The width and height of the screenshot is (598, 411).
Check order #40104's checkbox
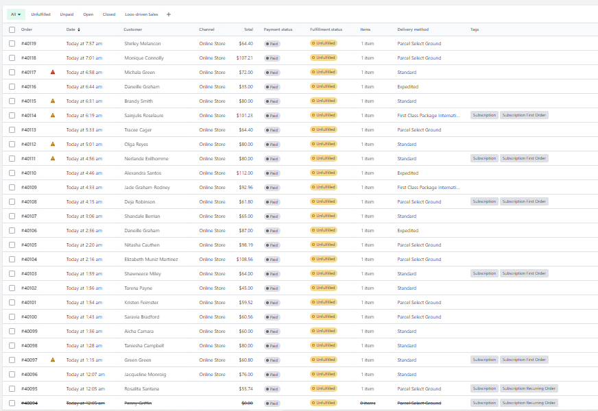12,259
